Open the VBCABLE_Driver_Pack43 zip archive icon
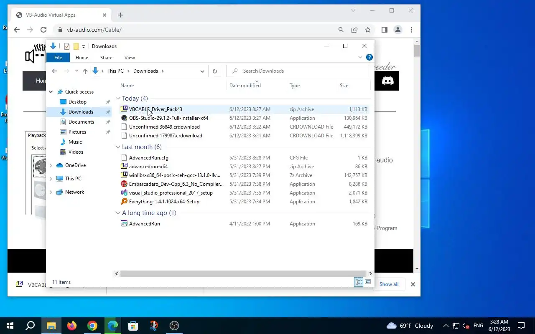The width and height of the screenshot is (535, 334). click(x=124, y=109)
